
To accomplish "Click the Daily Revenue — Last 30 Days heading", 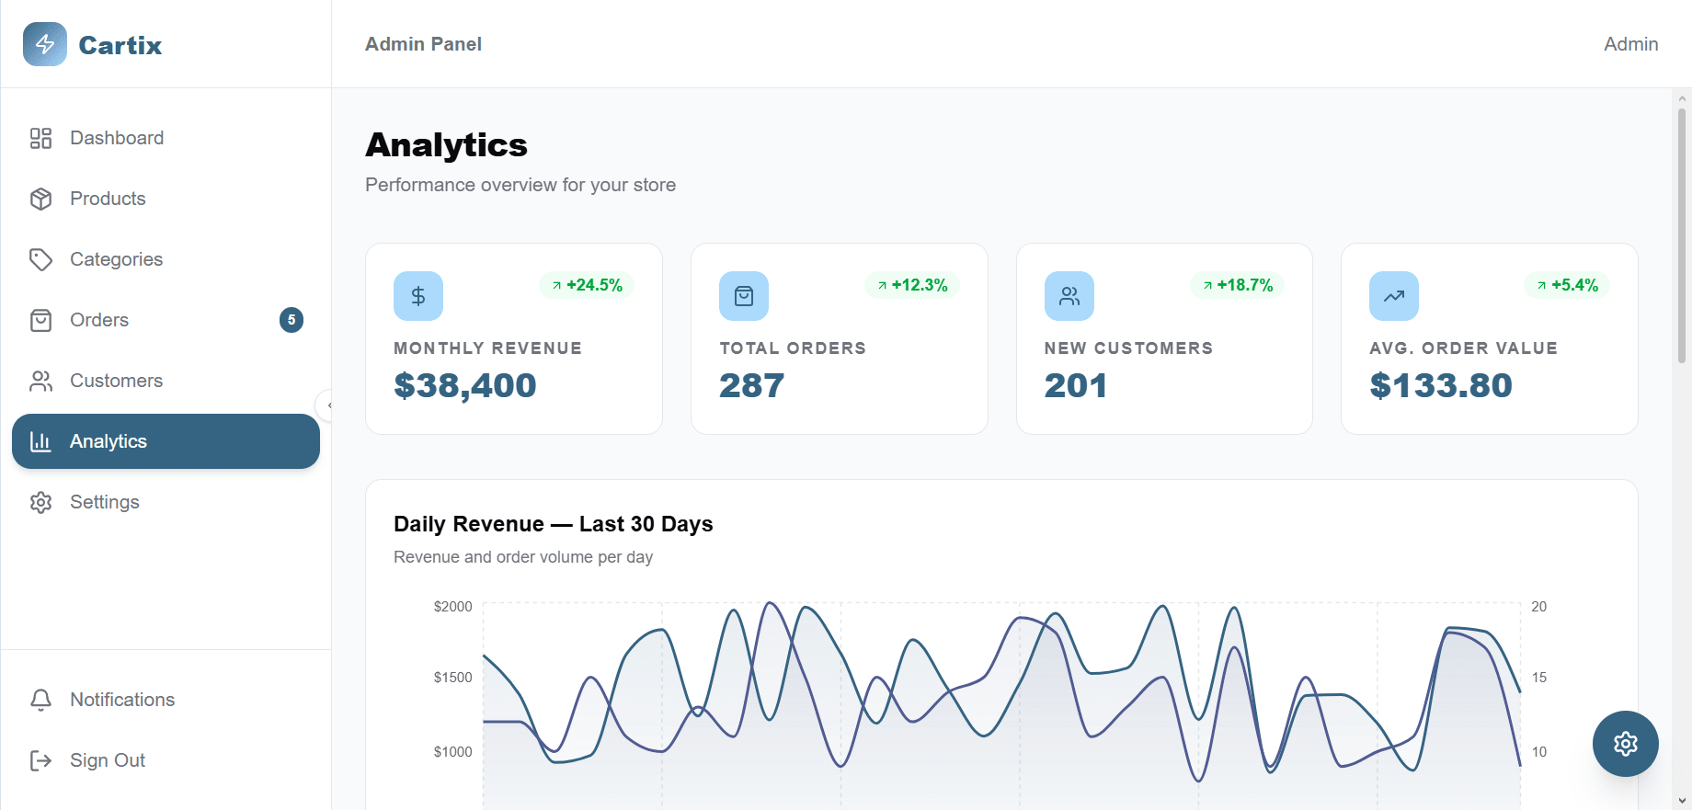I will (x=554, y=524).
